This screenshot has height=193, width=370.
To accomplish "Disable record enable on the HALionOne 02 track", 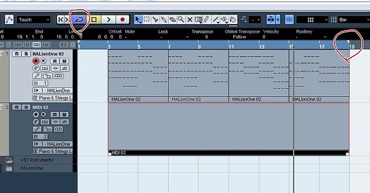I will [x=35, y=61].
